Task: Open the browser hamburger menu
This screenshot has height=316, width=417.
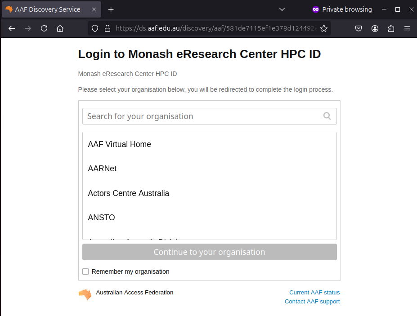Action: (x=407, y=28)
